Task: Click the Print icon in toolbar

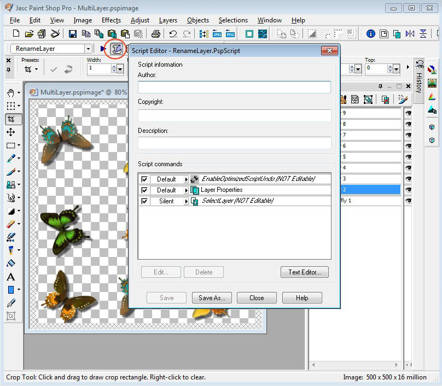Action: click(x=155, y=34)
